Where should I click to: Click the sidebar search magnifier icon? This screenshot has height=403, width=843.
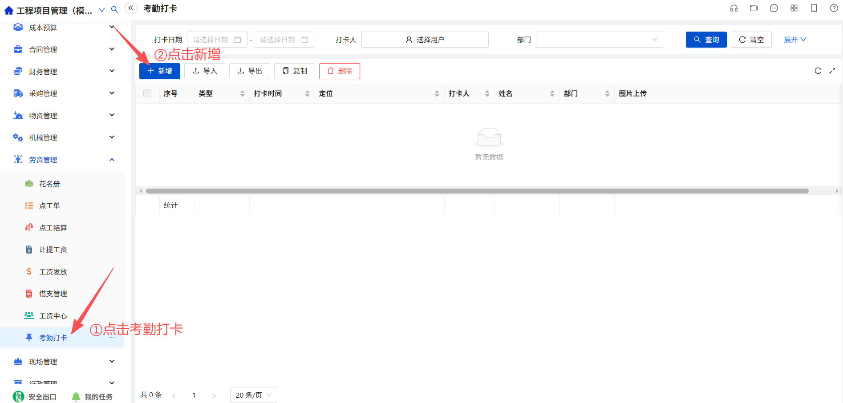(114, 10)
